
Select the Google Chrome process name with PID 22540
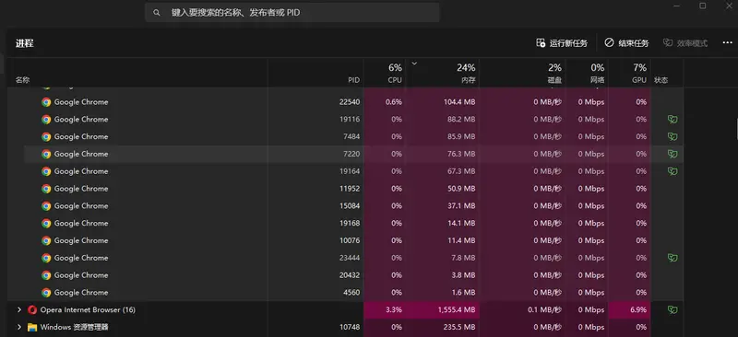point(81,102)
